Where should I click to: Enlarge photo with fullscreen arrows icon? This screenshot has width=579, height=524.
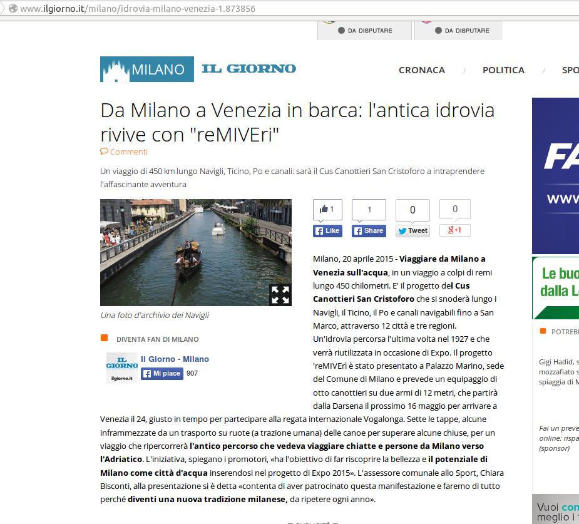(x=280, y=295)
